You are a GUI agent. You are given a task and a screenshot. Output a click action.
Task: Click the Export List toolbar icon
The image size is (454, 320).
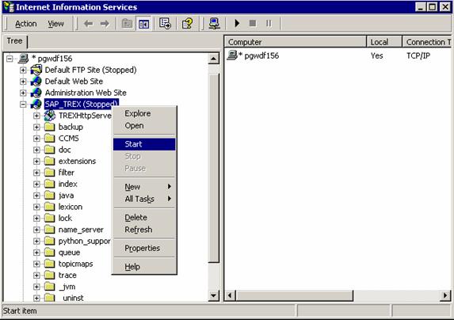click(x=165, y=24)
